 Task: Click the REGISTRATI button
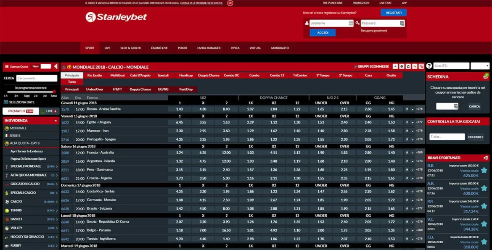[394, 13]
